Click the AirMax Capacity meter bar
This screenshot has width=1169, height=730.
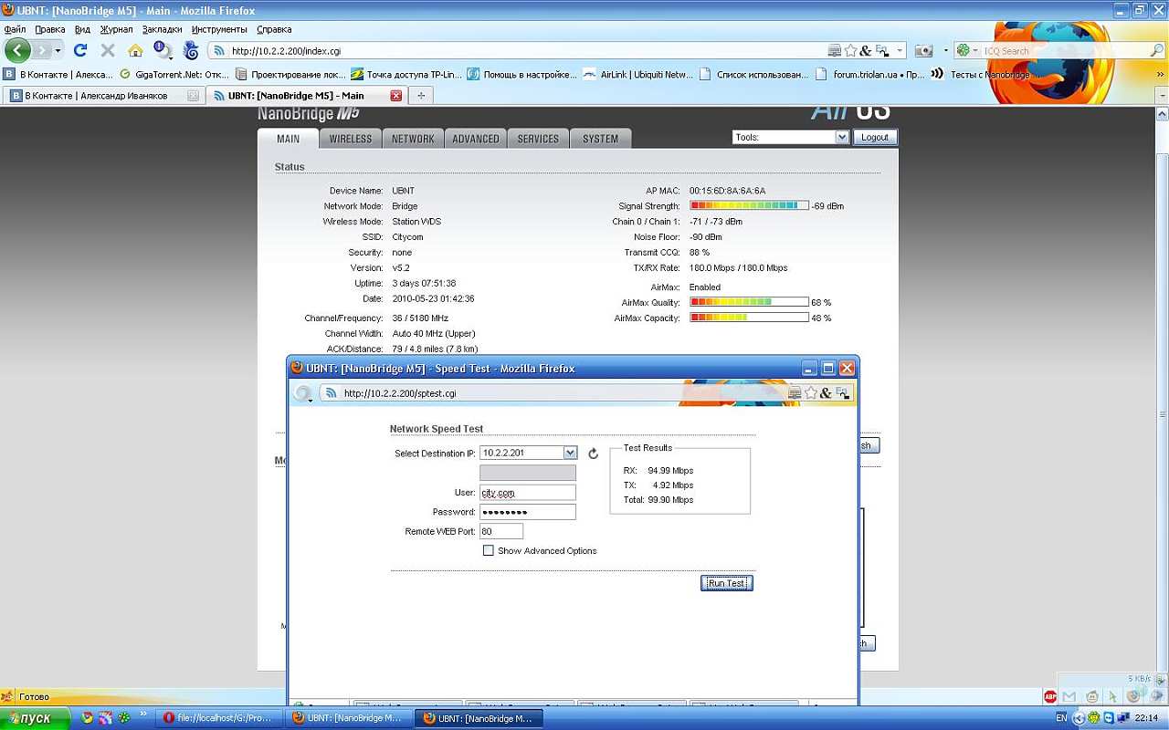click(749, 318)
